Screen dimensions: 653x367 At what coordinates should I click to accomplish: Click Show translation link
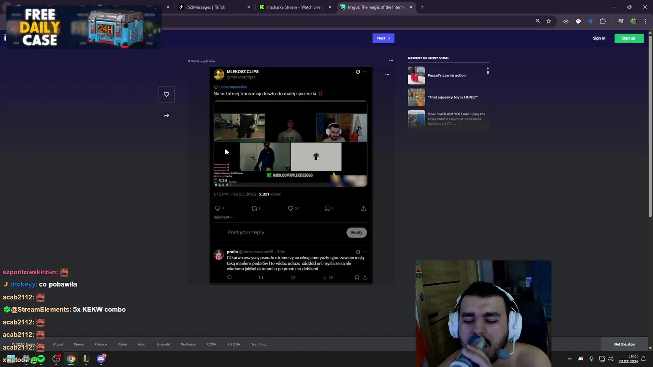coord(233,87)
